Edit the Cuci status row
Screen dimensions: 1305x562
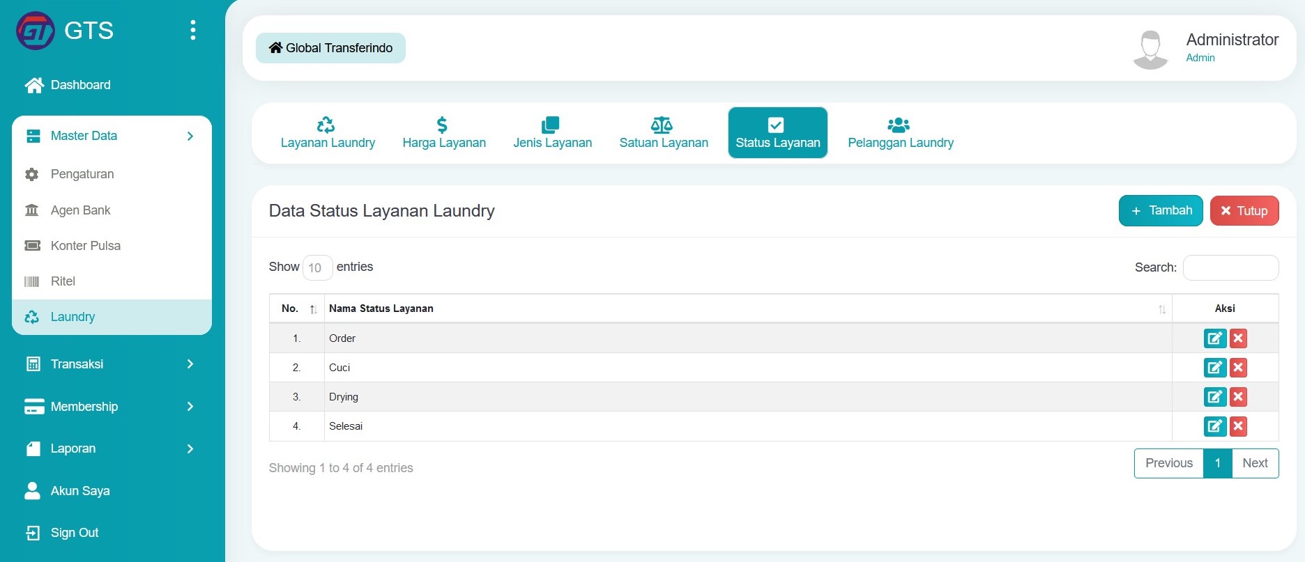pos(1215,368)
